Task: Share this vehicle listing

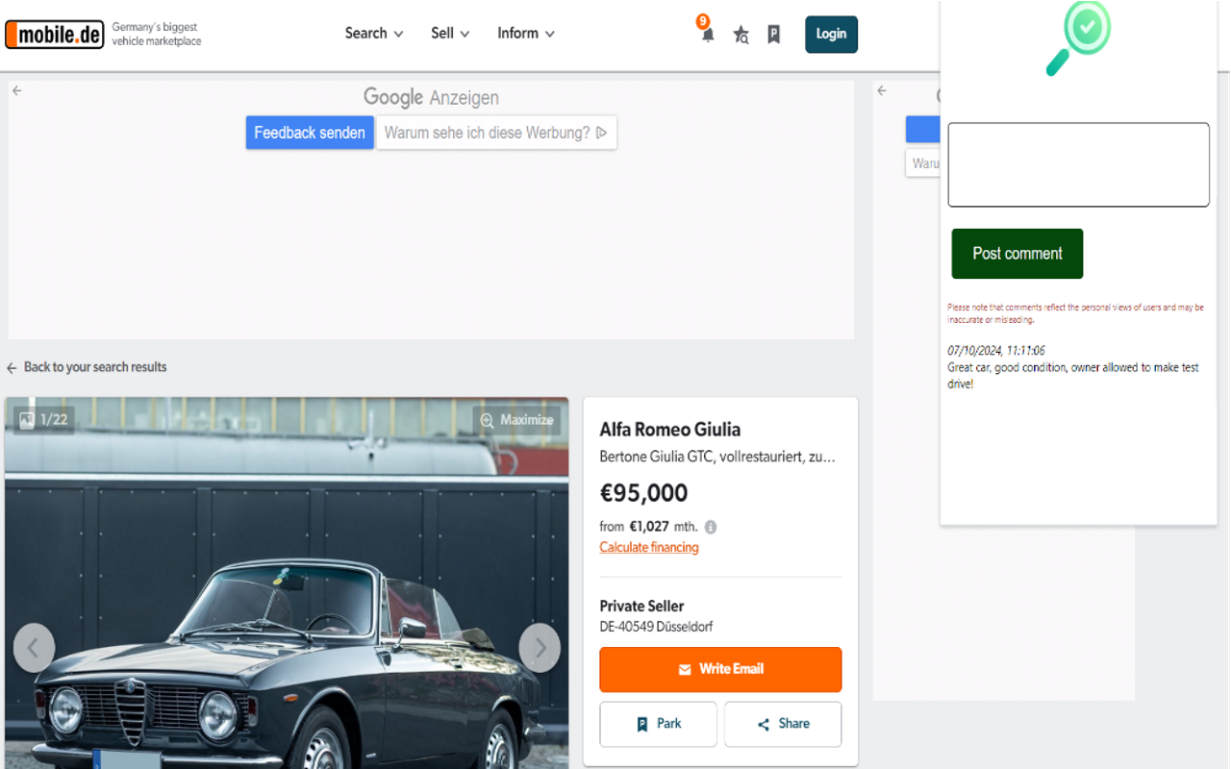Action: 783,724
